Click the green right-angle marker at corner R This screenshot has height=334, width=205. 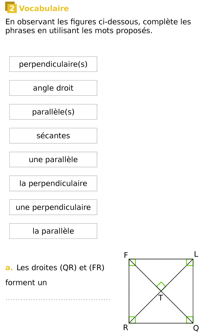tap(132, 320)
